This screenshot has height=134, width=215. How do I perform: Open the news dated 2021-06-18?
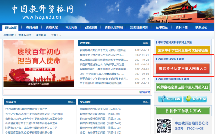point(104,79)
